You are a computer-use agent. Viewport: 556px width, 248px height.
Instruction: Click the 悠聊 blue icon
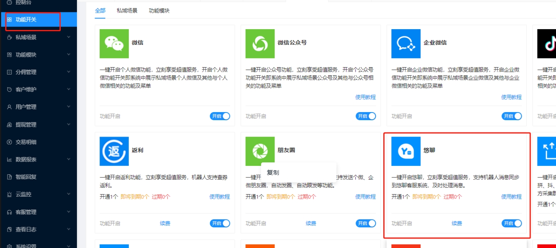pos(406,151)
